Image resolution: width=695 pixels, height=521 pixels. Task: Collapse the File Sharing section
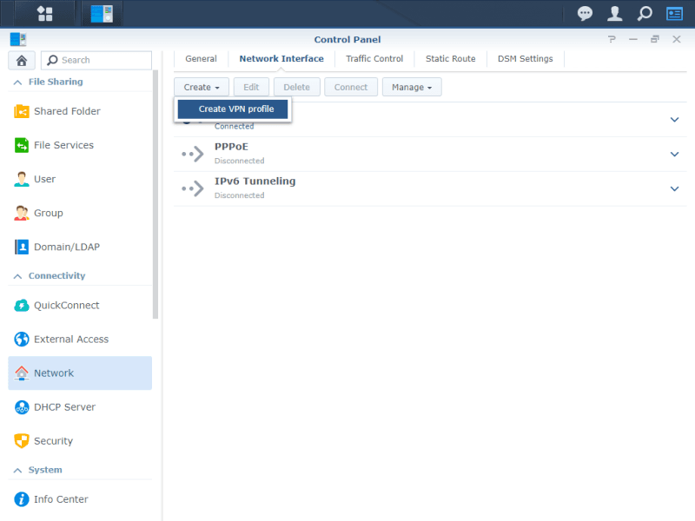click(17, 82)
